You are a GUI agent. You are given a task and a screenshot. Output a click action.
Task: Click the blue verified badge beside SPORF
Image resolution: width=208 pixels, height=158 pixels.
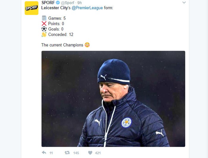pyautogui.click(x=58, y=3)
